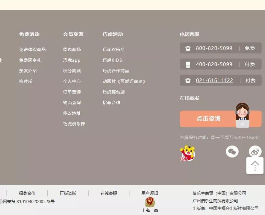This screenshot has height=215, width=265.
Task: Click 免费 label beside 800 number
Action: [x=250, y=48]
